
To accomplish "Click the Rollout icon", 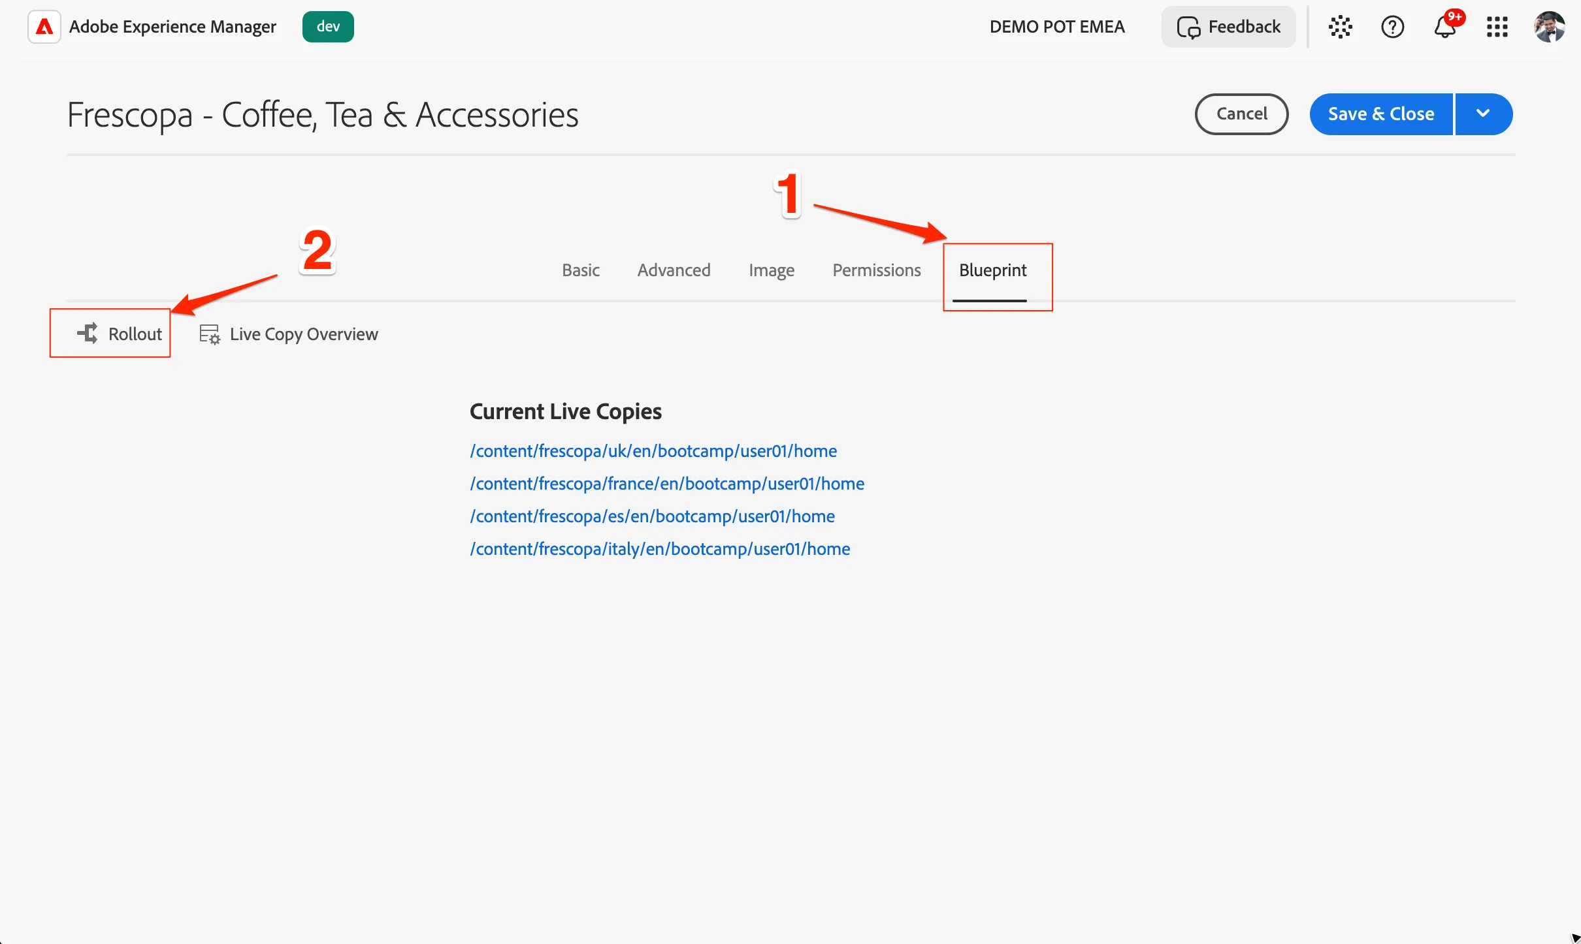I will 87,334.
